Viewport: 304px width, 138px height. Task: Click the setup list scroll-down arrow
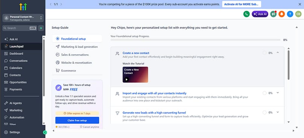[x=289, y=122]
